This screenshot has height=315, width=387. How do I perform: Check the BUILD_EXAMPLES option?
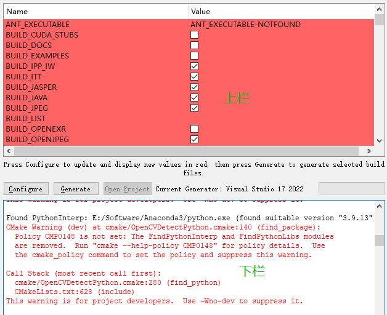tap(194, 56)
